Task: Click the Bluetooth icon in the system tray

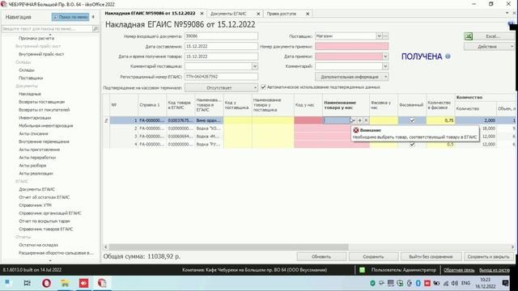Action: click(418, 283)
